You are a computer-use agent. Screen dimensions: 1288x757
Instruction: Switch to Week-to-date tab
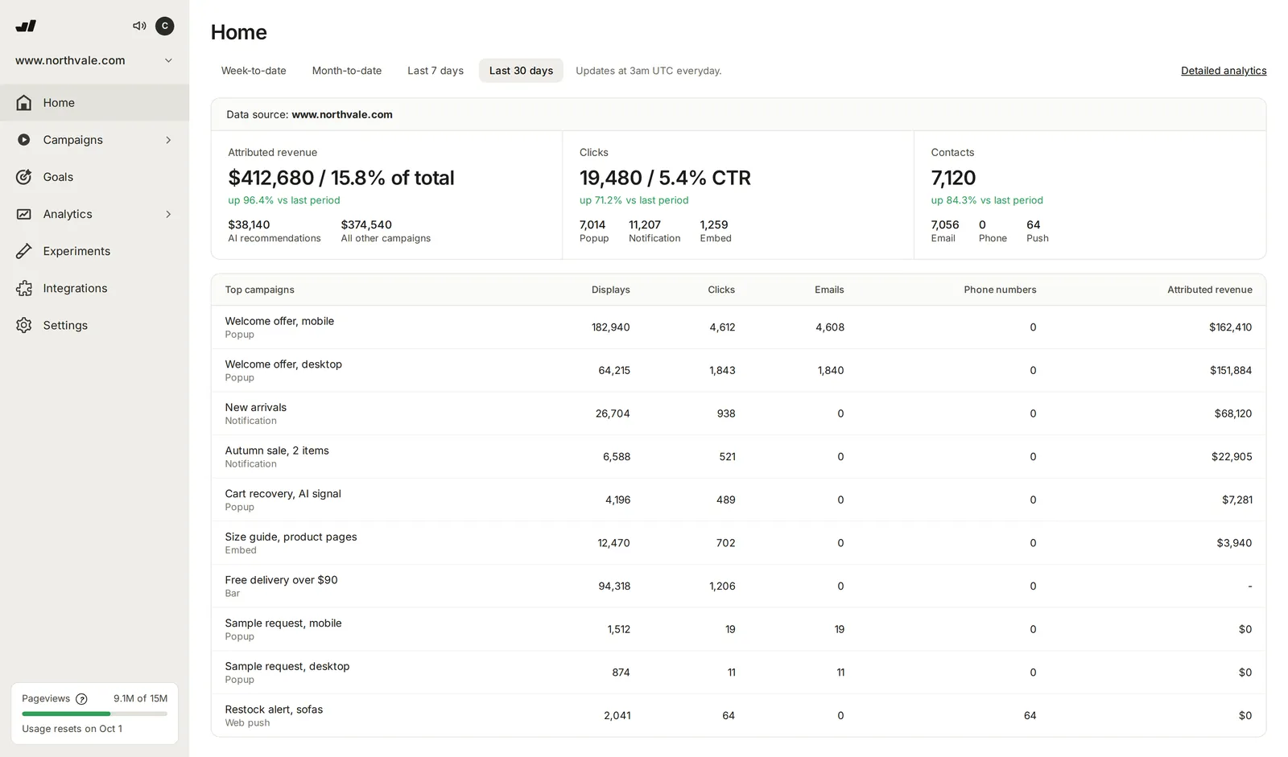[x=254, y=71]
